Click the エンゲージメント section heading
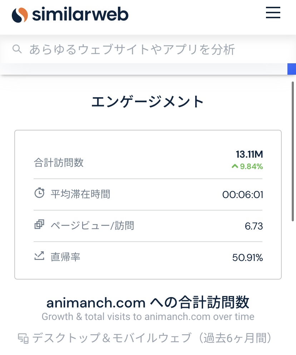Image resolution: width=296 pixels, height=355 pixels. coord(148,102)
